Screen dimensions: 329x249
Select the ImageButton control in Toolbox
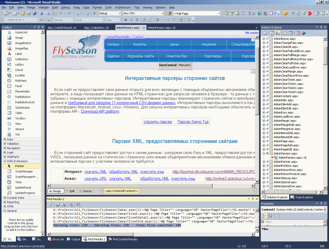[23, 43]
